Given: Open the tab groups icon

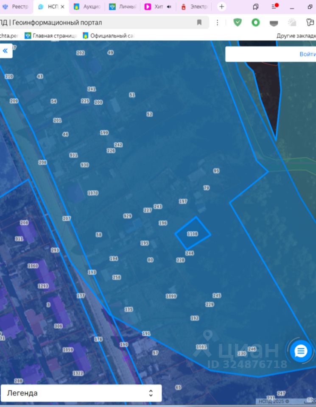Looking at the screenshot, I should click(255, 7).
